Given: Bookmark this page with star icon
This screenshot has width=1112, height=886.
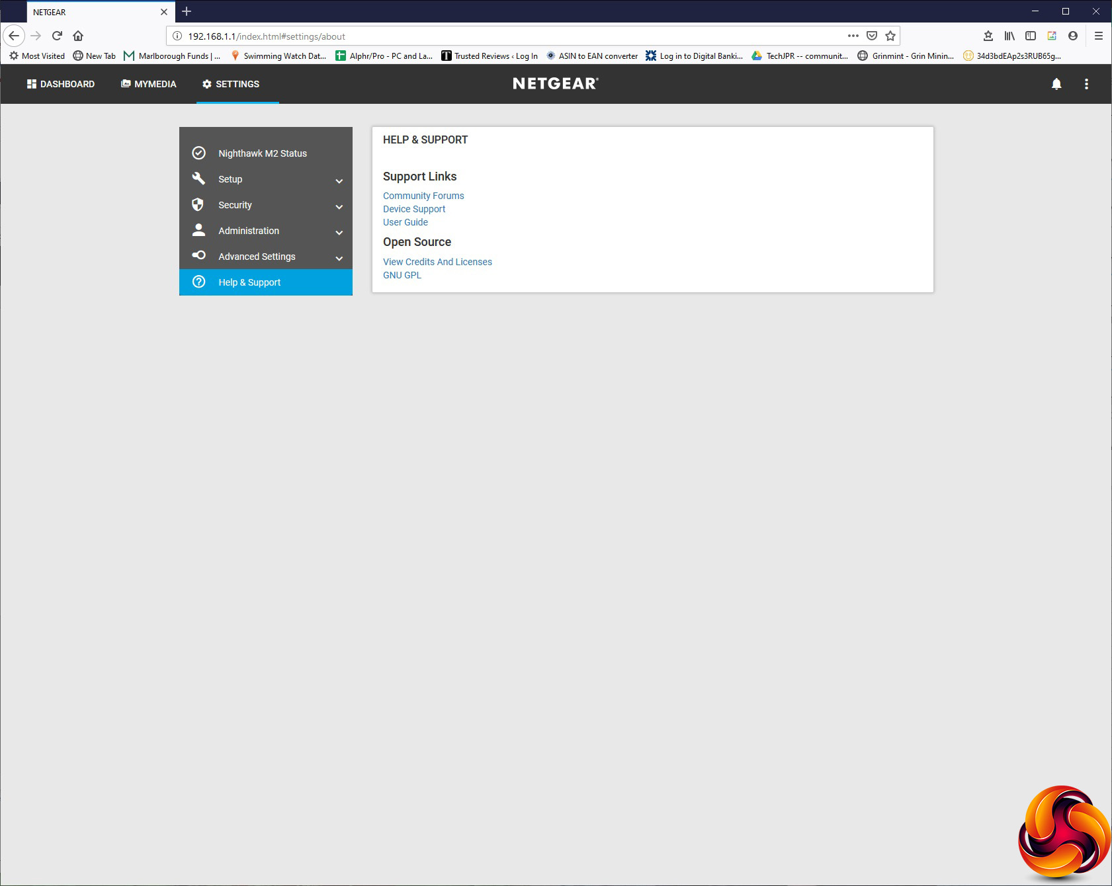Looking at the screenshot, I should pos(890,36).
